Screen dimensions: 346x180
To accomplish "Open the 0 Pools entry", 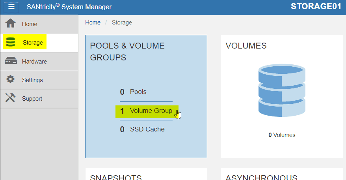I will pyautogui.click(x=133, y=92).
